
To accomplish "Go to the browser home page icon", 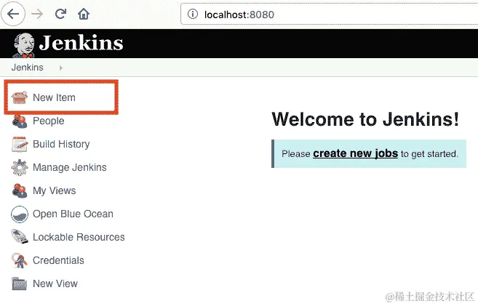I will [84, 14].
